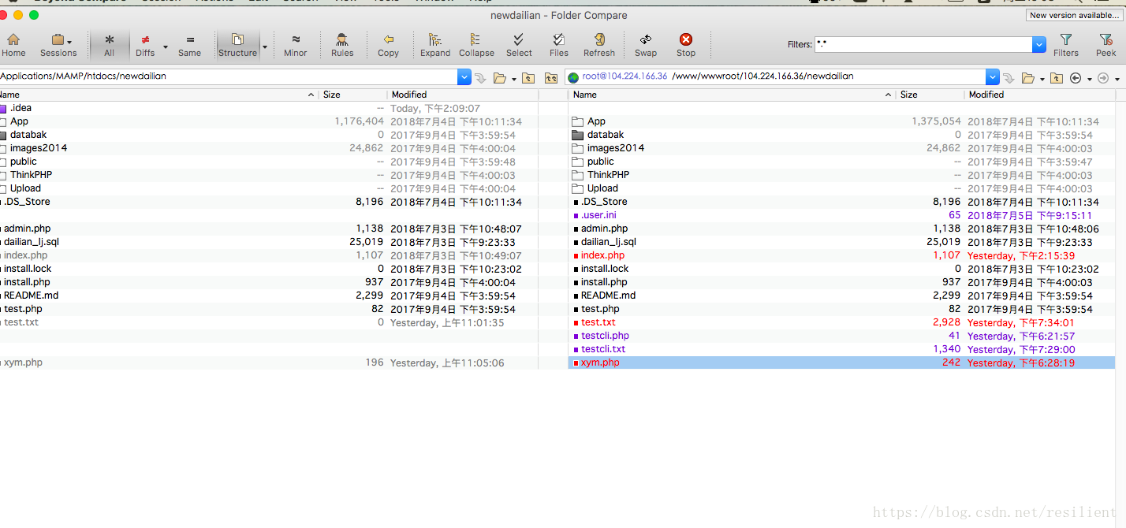1126x528 pixels.
Task: Select install.php in the right pane
Action: tap(604, 282)
